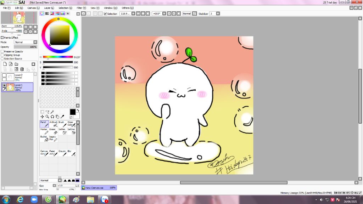363x204 pixels.
Task: Pick the Rotate view tool
Action: 52,117
